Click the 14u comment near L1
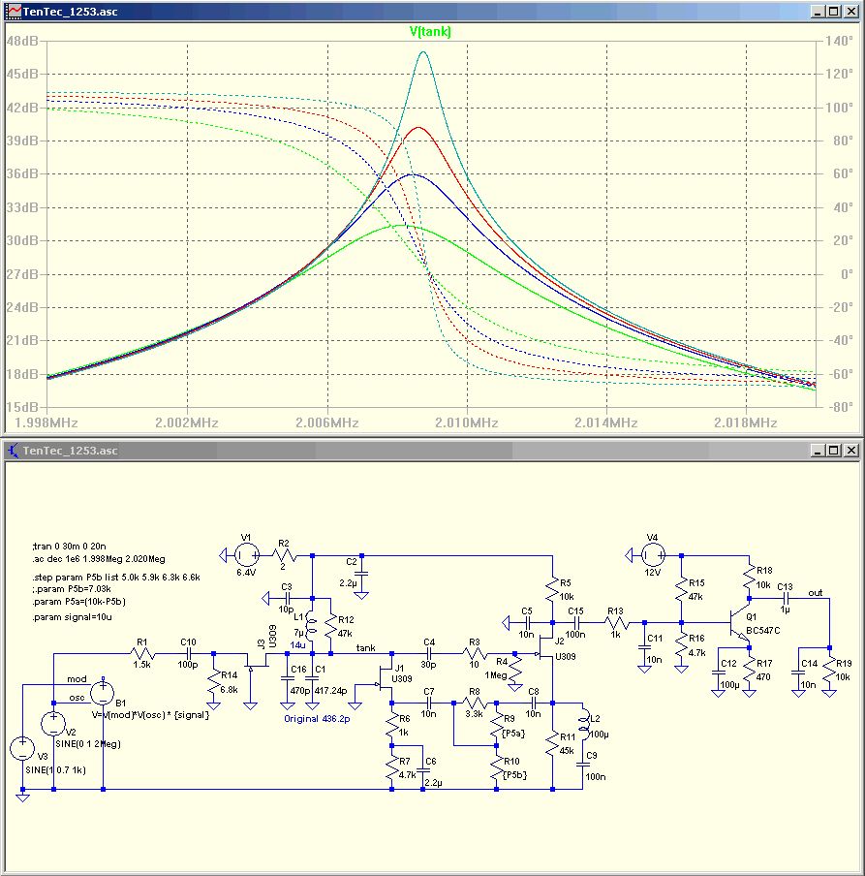The height and width of the screenshot is (876, 865). pyautogui.click(x=297, y=644)
